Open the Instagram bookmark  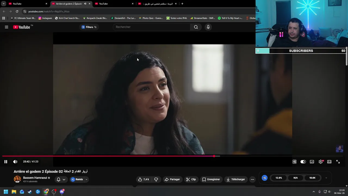(45, 18)
